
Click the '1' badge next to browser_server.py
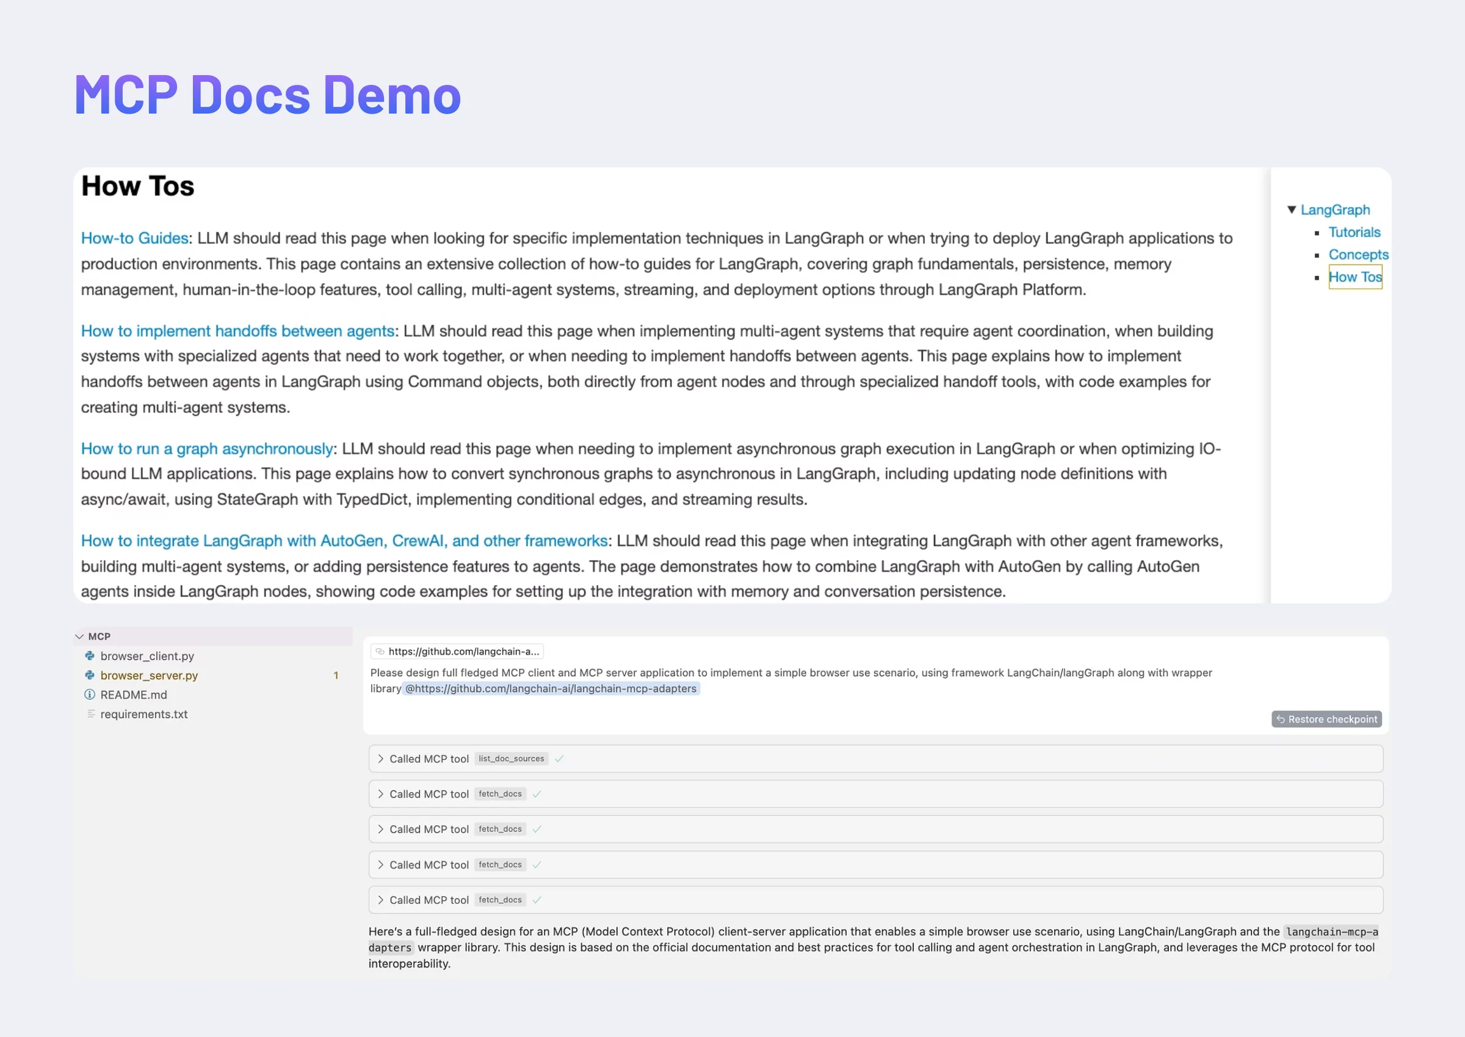click(x=336, y=675)
